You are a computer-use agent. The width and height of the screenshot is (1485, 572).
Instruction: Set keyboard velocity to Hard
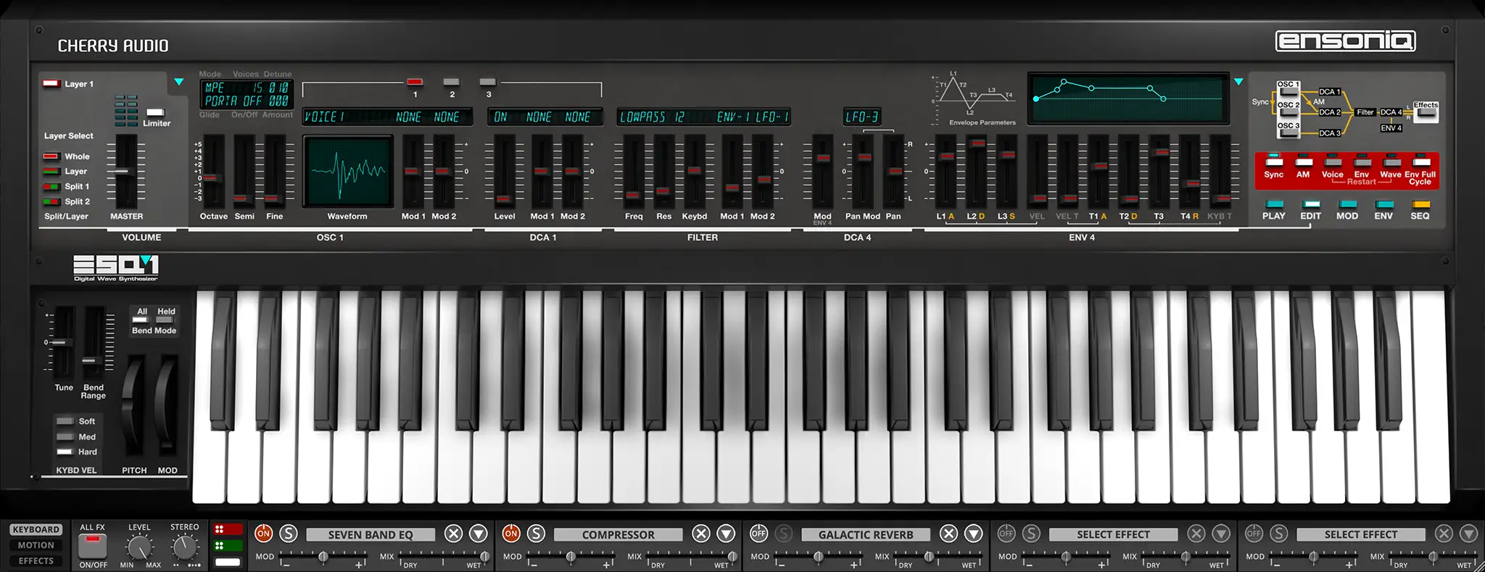65,452
